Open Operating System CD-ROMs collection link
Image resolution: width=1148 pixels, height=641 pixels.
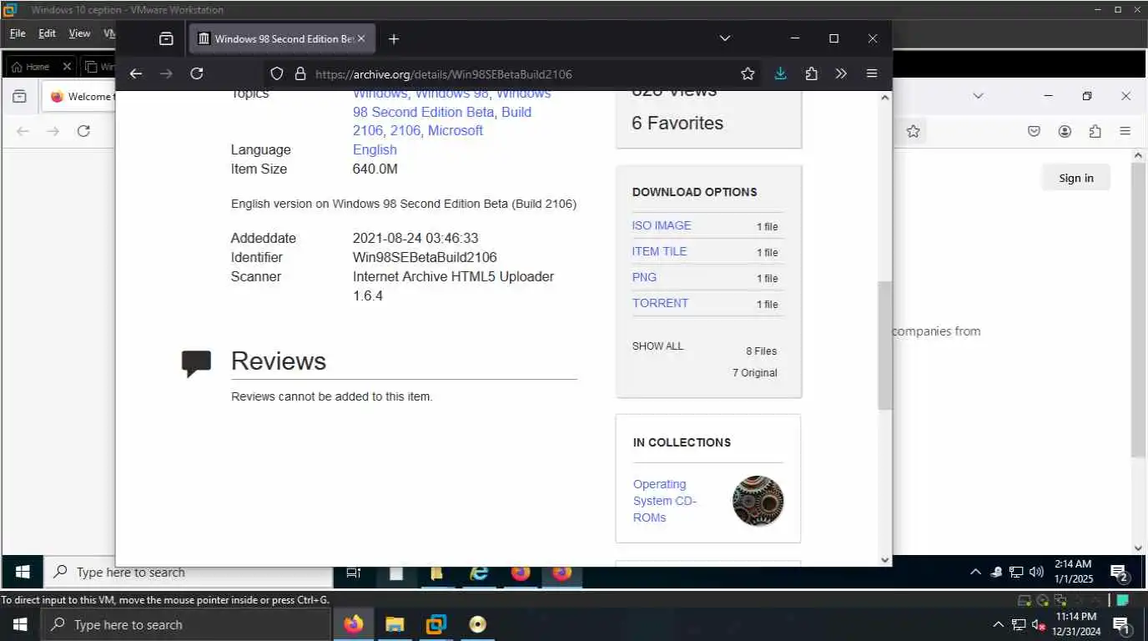point(665,501)
